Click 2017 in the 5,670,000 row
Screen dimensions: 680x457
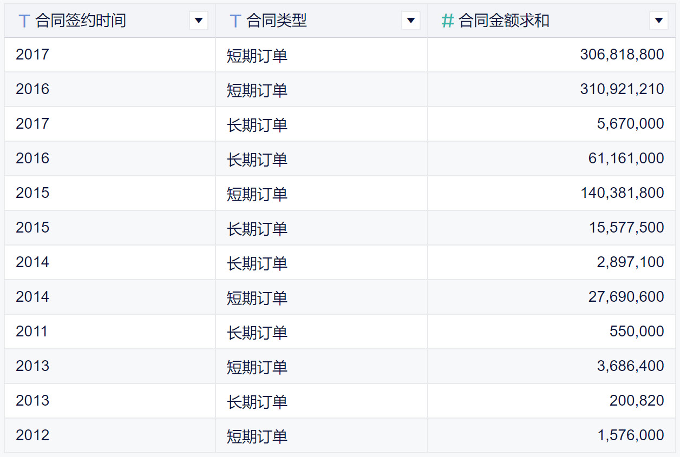pos(32,124)
